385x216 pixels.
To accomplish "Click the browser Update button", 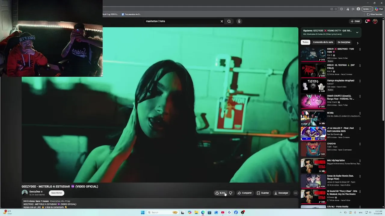I will click(367, 9).
